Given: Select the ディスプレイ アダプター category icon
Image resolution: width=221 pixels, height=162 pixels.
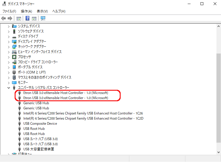Looking at the screenshot, I should pyautogui.click(x=14, y=42).
